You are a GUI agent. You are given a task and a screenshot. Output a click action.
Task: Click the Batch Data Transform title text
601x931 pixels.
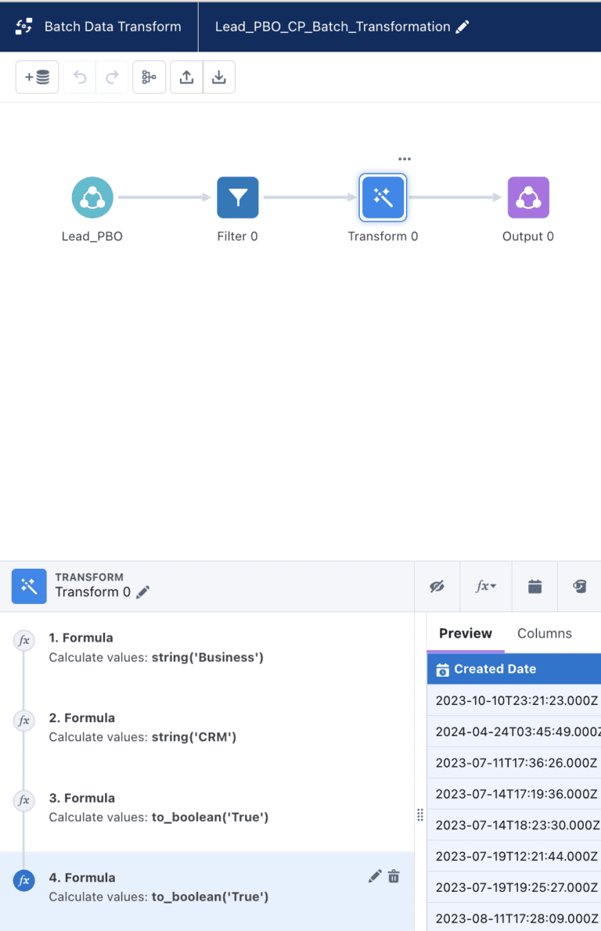tap(113, 27)
